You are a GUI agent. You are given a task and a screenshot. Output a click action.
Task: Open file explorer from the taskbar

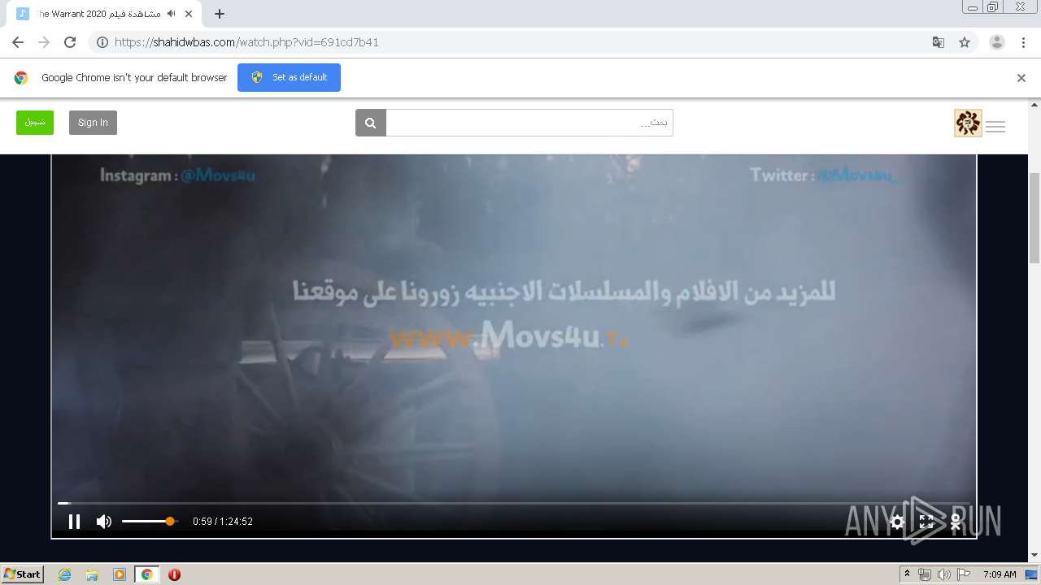(92, 574)
